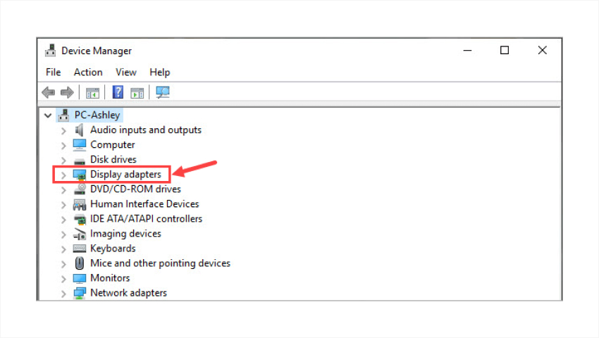Open the File menu
Image resolution: width=599 pixels, height=338 pixels.
pos(53,73)
